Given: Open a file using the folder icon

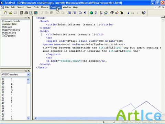Looking at the screenshot, I should [x=10, y=13].
